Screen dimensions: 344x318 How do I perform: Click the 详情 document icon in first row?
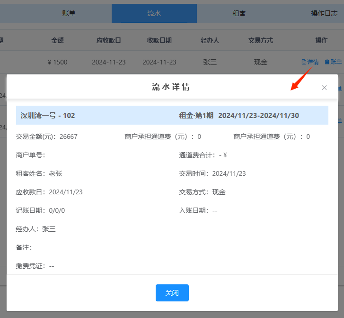(304, 62)
